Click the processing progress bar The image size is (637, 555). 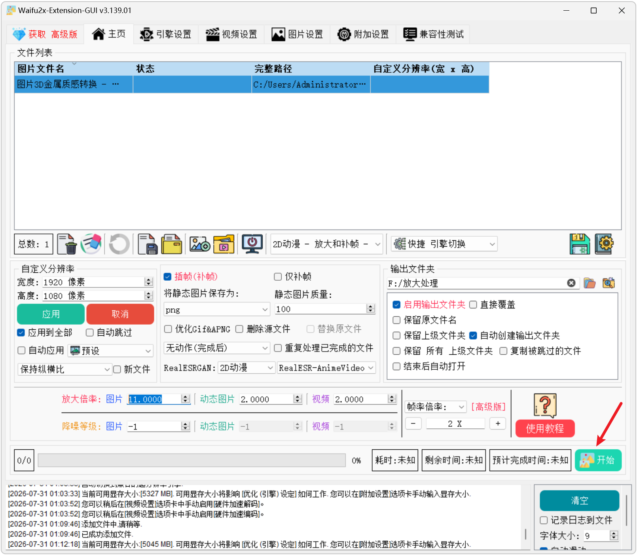pos(191,460)
